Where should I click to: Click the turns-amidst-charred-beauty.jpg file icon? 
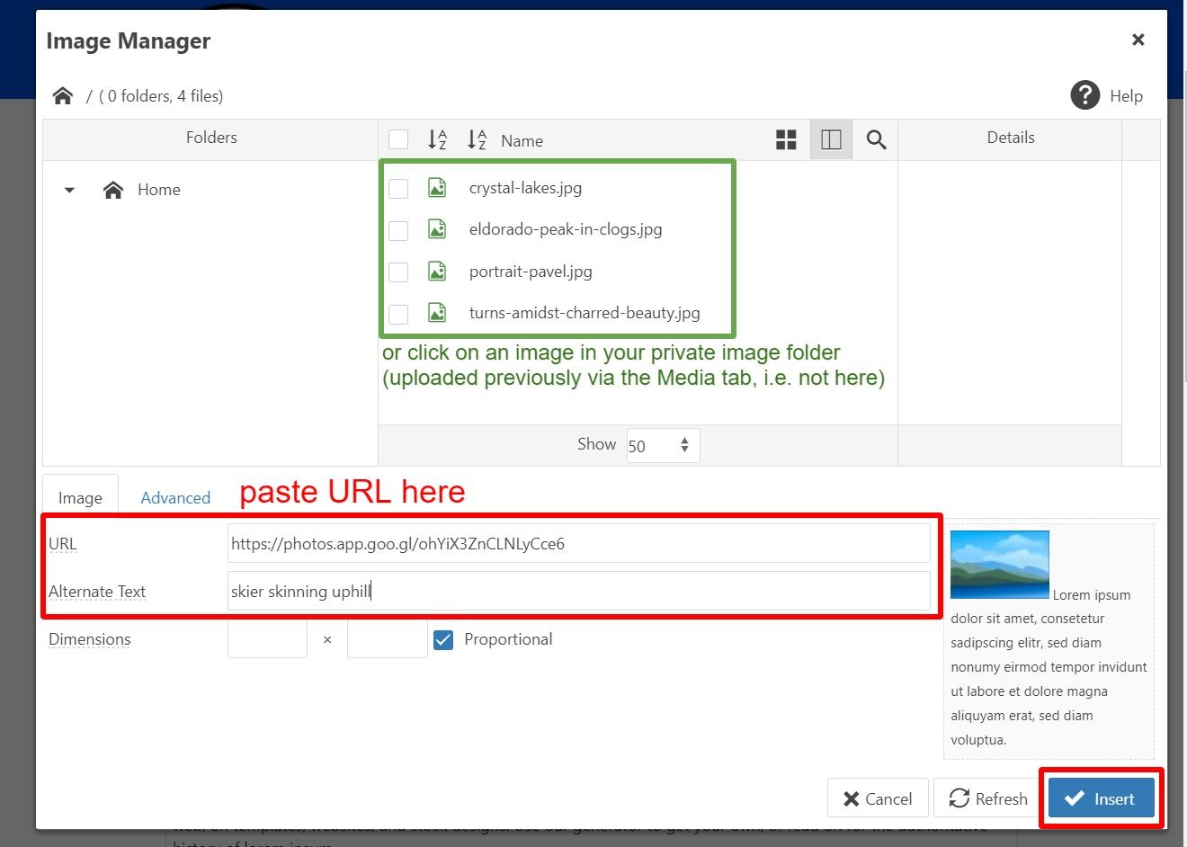coord(437,313)
